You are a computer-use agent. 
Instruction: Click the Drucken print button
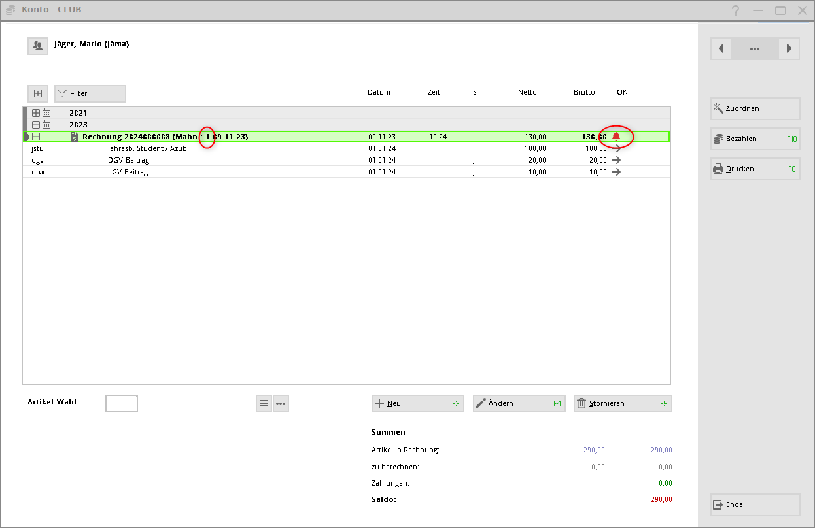(755, 169)
